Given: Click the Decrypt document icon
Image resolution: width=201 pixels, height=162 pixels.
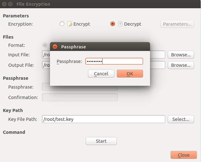Looking at the screenshot, I should click(120, 24).
